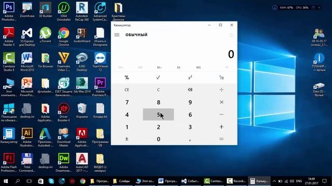Screen dimensions: 332x186
Task: Click the plus-minus sign toggle button
Action: pos(127,139)
